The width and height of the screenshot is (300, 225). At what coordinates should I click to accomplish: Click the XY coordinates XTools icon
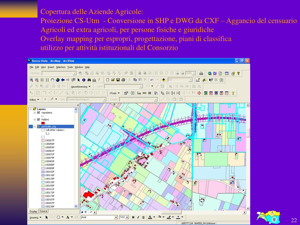pyautogui.click(x=226, y=93)
